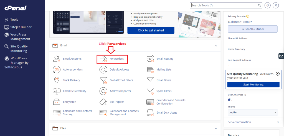284x136 pixels.
Task: Click the Forwarders arrow icon
Action: 103,59
